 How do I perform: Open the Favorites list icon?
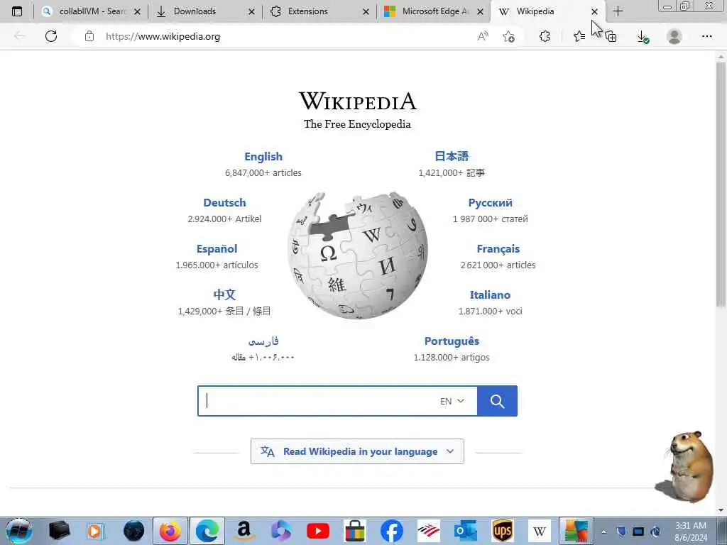pos(579,36)
